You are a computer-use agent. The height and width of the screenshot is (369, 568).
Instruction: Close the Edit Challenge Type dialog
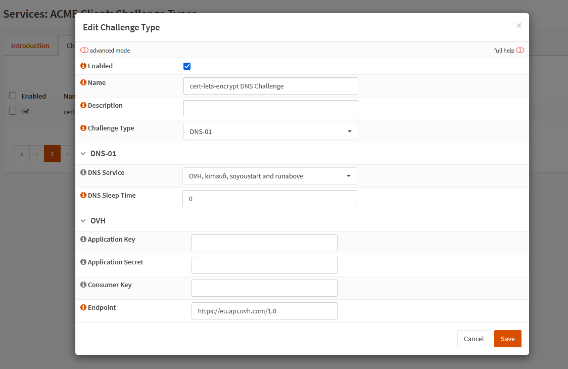point(518,25)
